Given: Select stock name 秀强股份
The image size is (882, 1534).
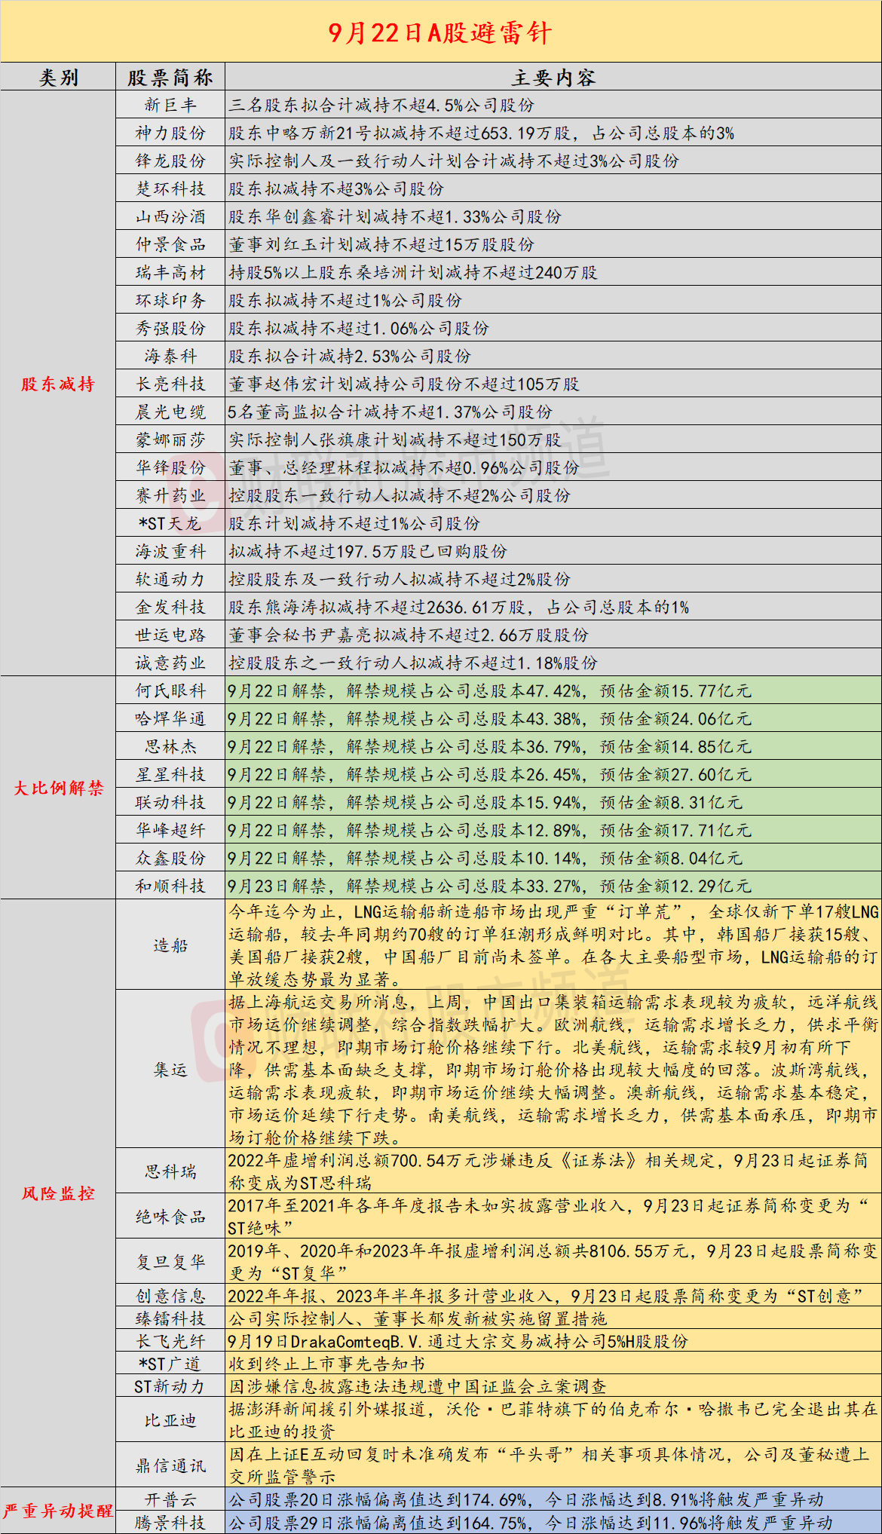Looking at the screenshot, I should (170, 329).
